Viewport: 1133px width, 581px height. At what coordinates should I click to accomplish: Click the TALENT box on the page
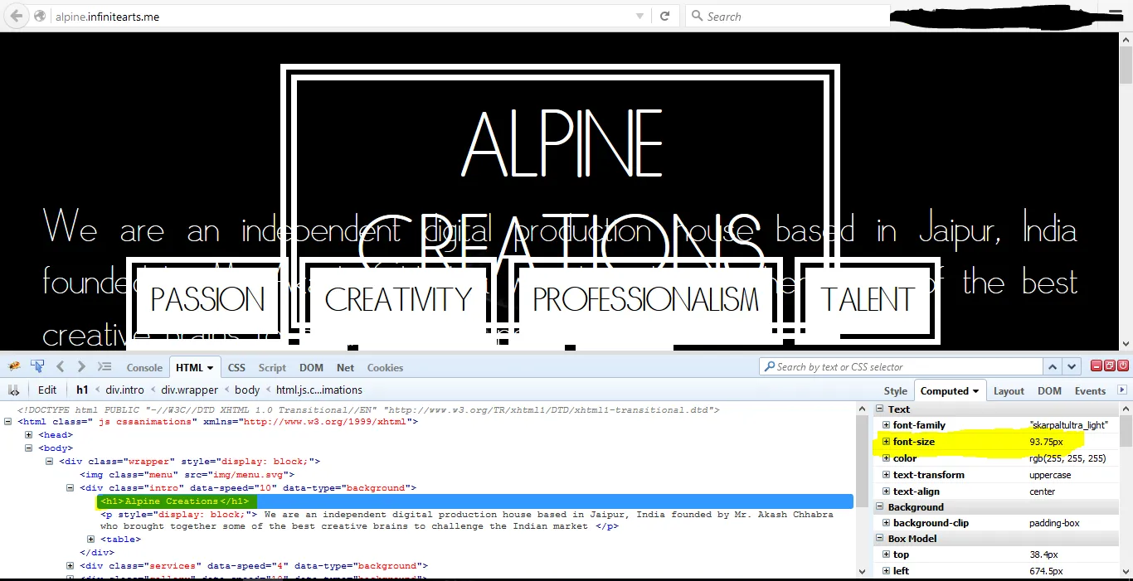(x=868, y=299)
